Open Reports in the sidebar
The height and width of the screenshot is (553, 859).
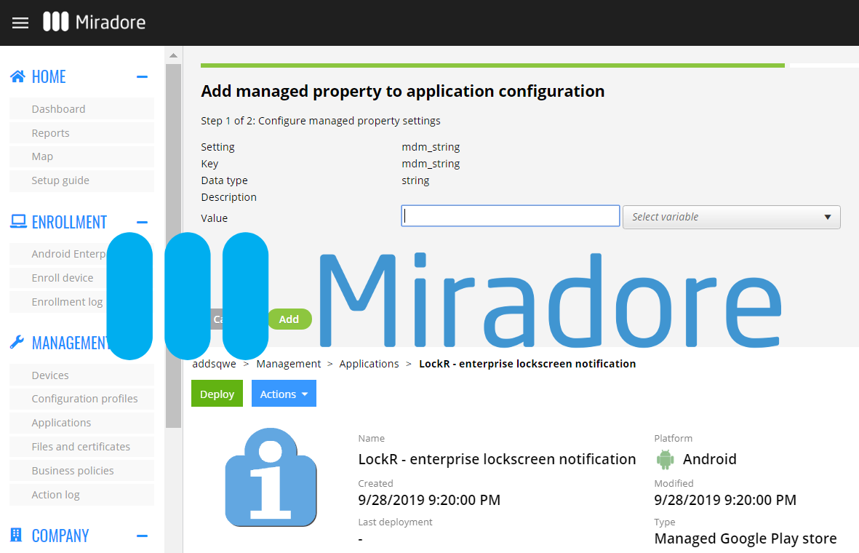[x=81, y=132]
